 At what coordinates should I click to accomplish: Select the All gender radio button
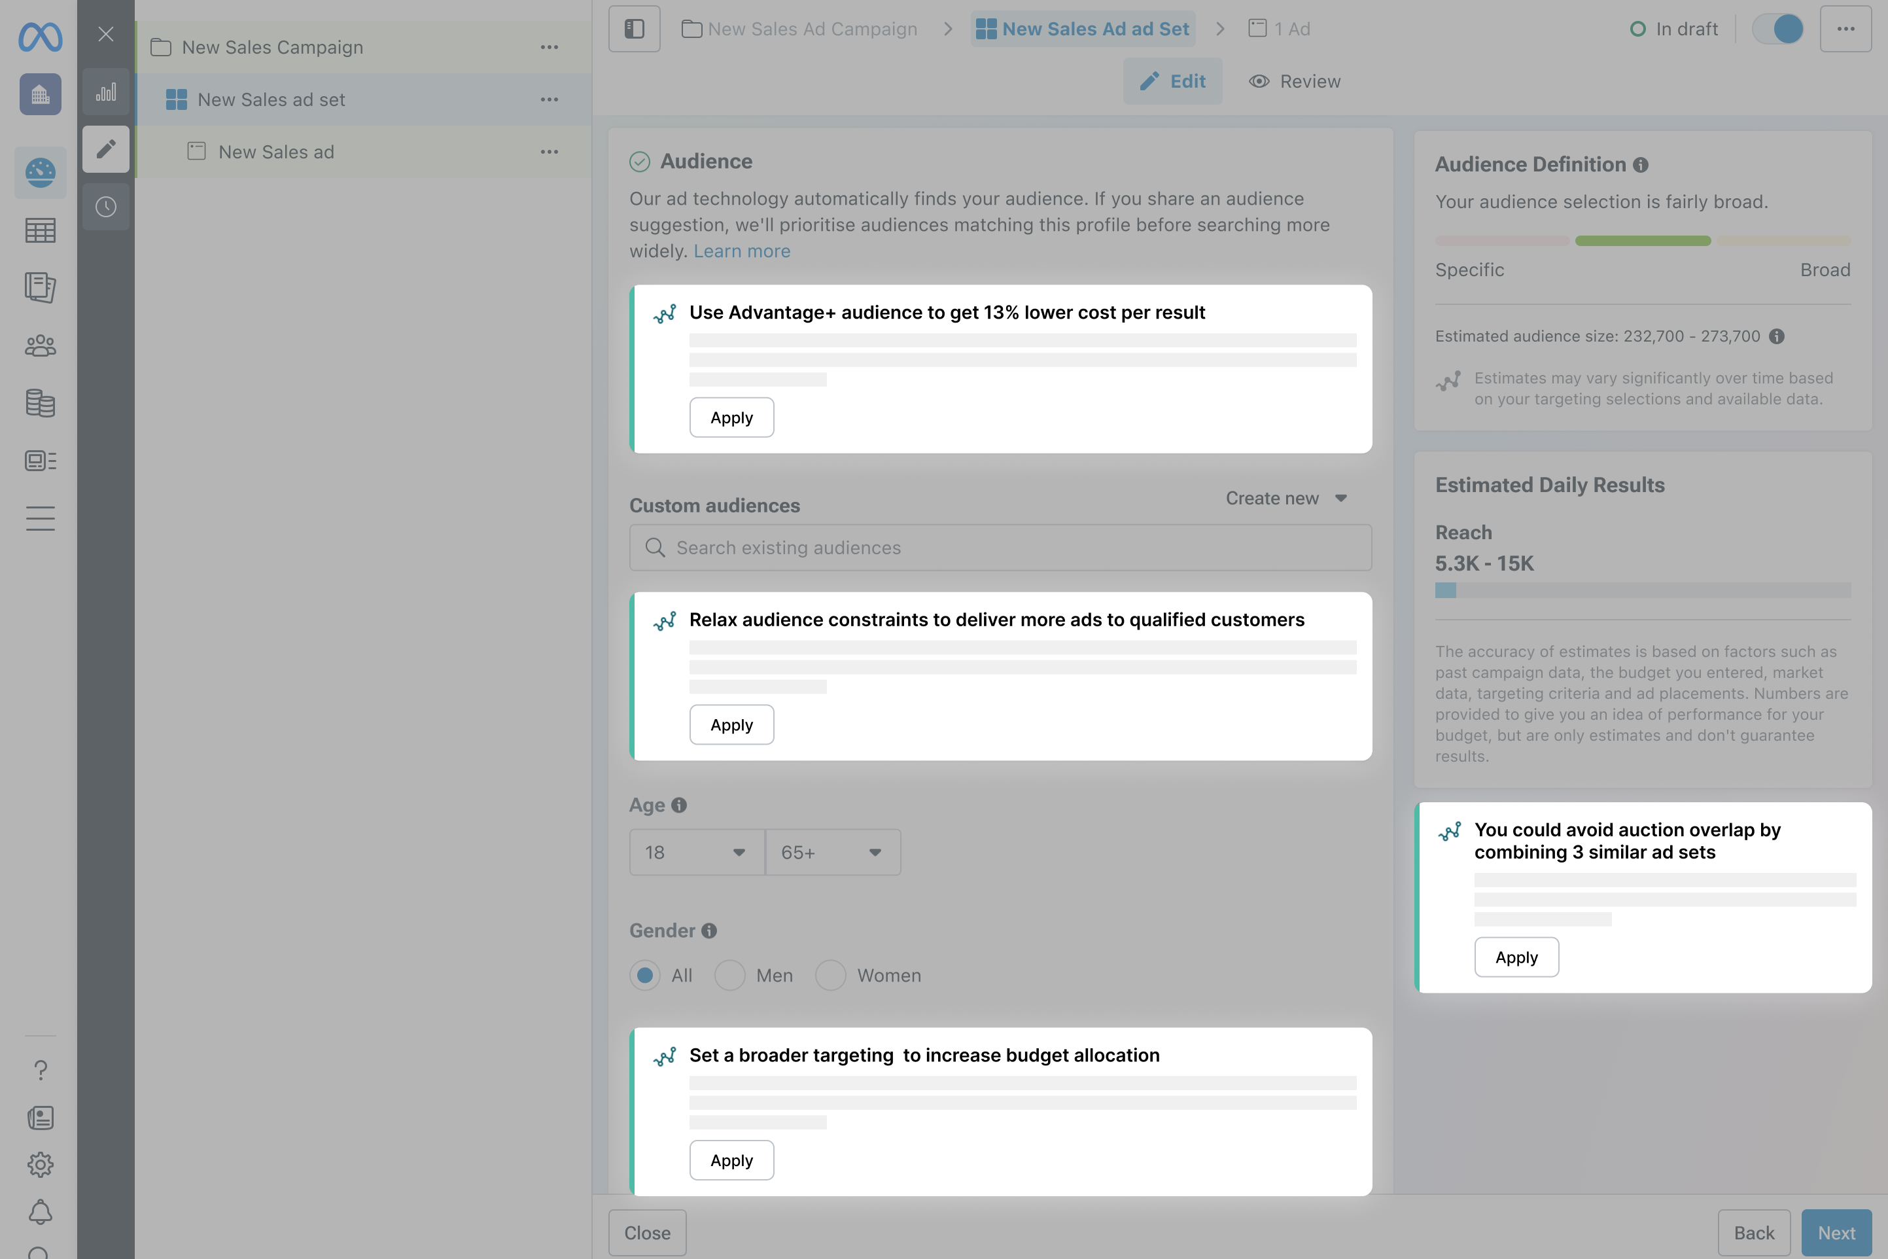(644, 976)
